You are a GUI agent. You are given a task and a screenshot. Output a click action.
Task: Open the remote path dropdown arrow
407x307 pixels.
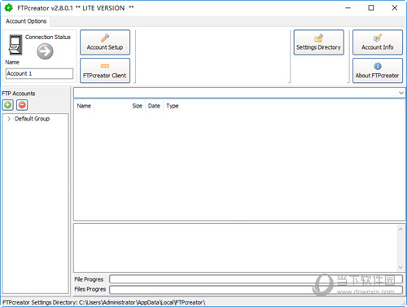[x=401, y=93]
